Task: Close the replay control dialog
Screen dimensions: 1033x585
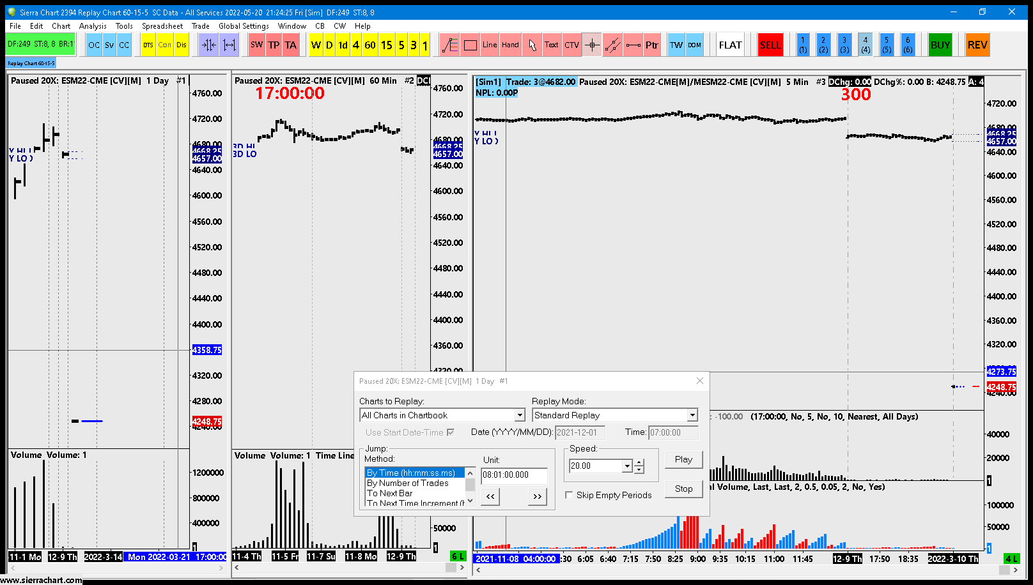Action: point(700,381)
